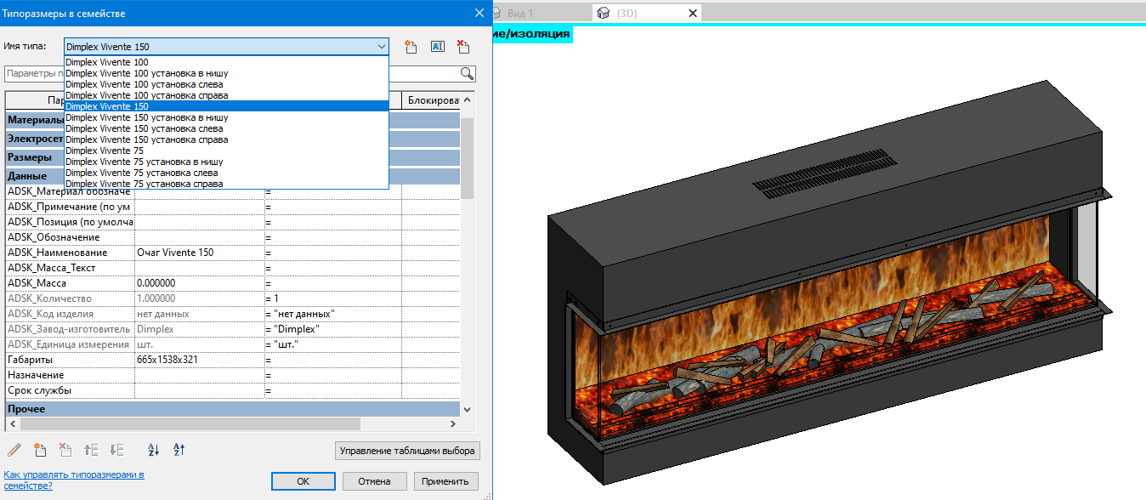Image resolution: width=1146 pixels, height=500 pixels.
Task: Open the family types management help link
Action: click(74, 480)
